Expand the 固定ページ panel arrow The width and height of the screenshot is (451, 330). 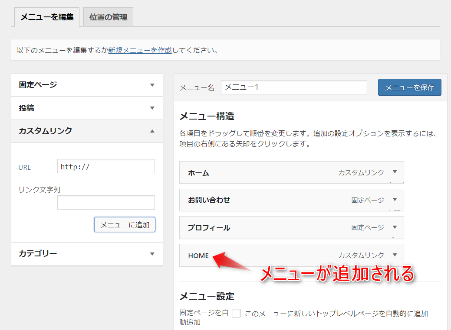[152, 85]
